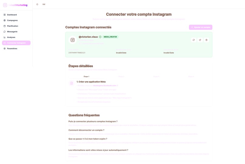The height and width of the screenshot is (164, 245).
Task: Select the Connecter Instagram menu item
Action: coord(16,43)
